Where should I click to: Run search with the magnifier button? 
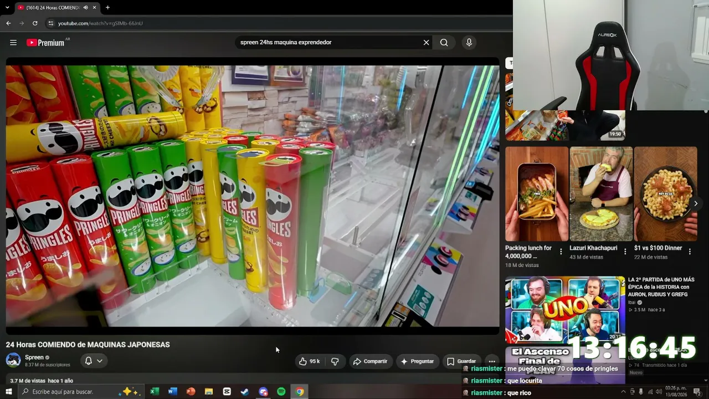coord(444,43)
